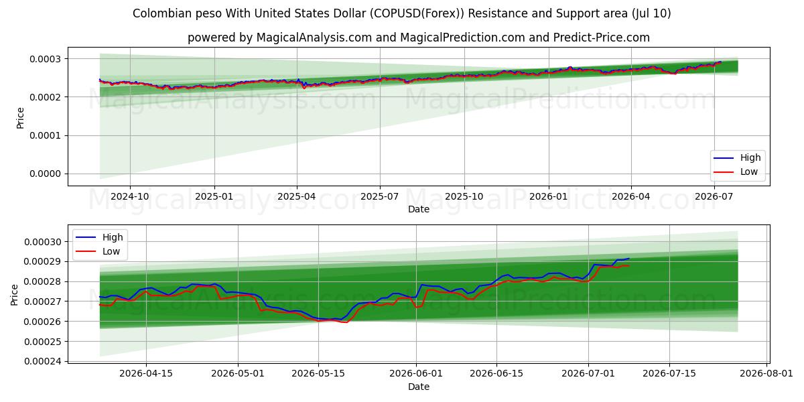
Task: Click the chart title mentioning COPUSD(Forex)
Action: coord(402,13)
